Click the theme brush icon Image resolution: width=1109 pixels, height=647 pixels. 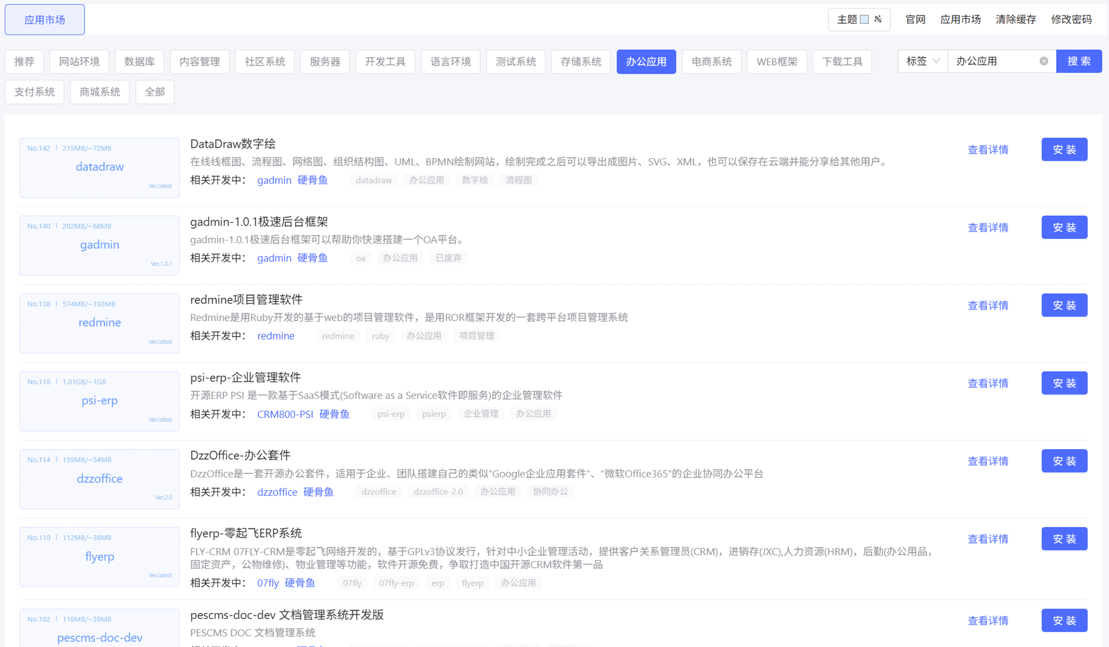point(878,19)
